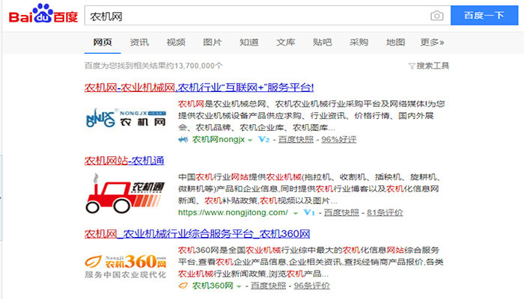Switch to the 资讯 tab
The image size is (524, 299).
(x=139, y=42)
